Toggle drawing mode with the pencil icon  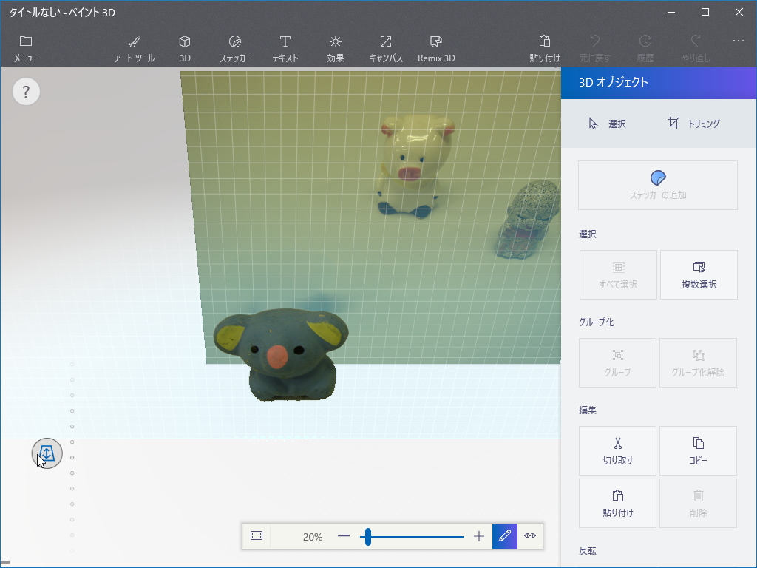click(504, 536)
